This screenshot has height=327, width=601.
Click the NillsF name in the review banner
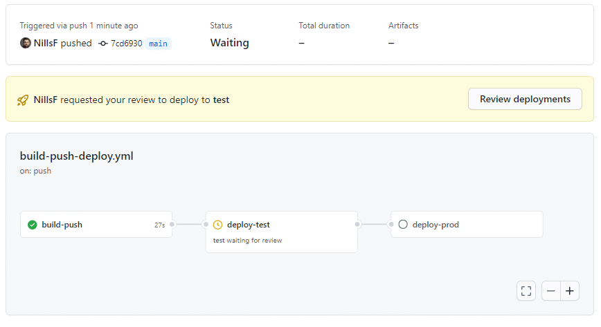coord(46,100)
